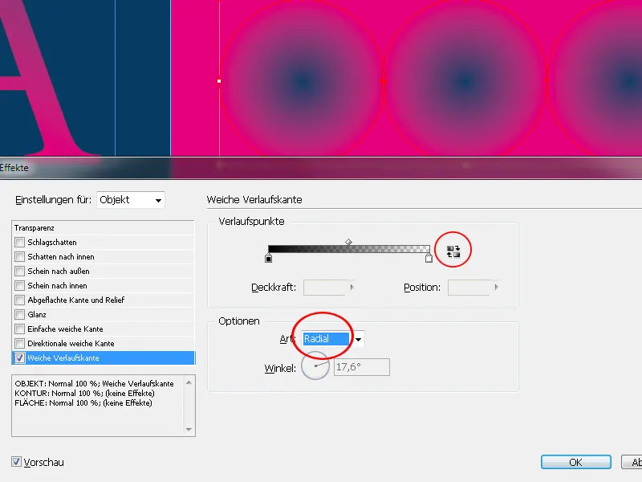The height and width of the screenshot is (482, 642).
Task: Click the white anchor handle on circle
Action: coord(219,81)
